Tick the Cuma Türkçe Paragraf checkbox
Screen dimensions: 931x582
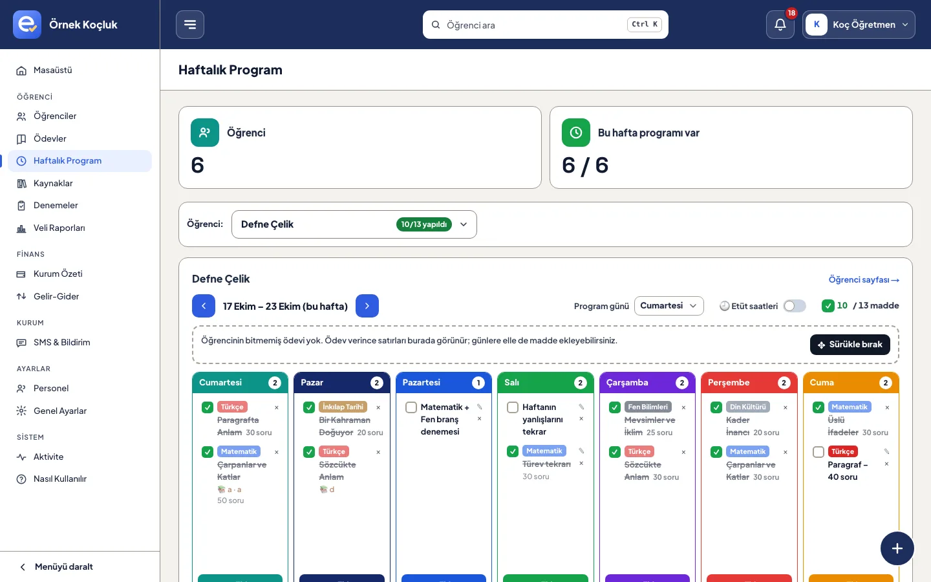pyautogui.click(x=819, y=452)
